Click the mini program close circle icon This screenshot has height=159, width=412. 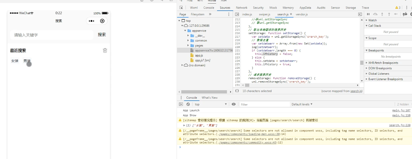tap(103, 21)
